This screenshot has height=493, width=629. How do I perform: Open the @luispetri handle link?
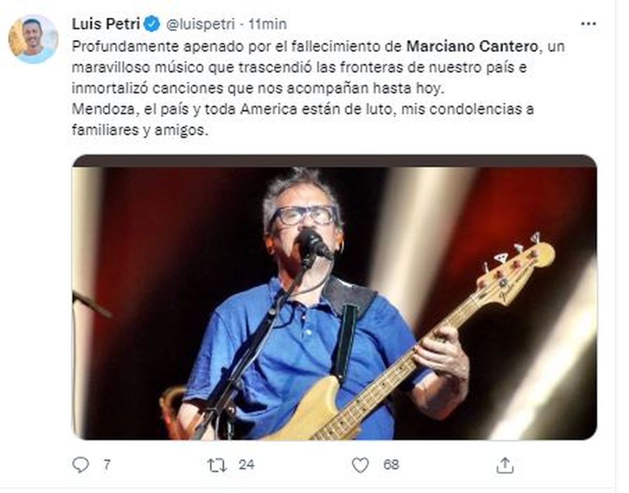coord(200,24)
